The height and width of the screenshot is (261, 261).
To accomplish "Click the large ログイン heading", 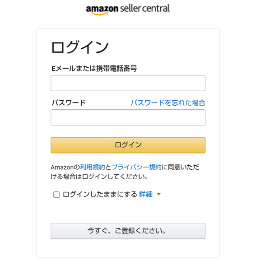I will coord(80,47).
